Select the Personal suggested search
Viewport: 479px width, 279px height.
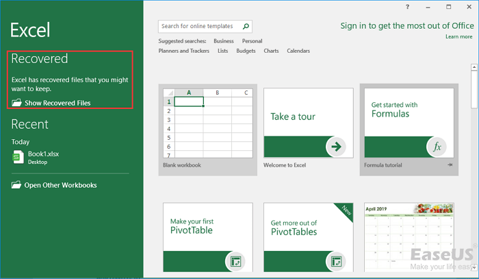tap(252, 41)
